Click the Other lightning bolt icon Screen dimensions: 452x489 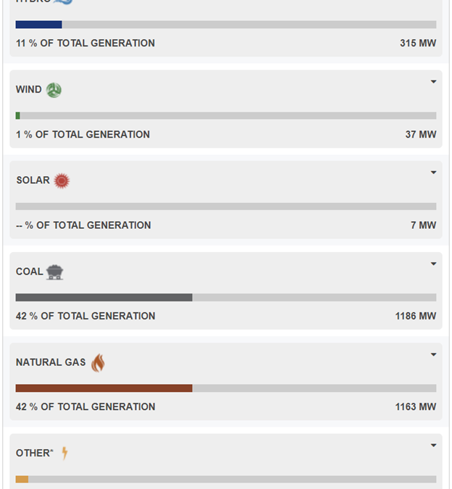[64, 454]
